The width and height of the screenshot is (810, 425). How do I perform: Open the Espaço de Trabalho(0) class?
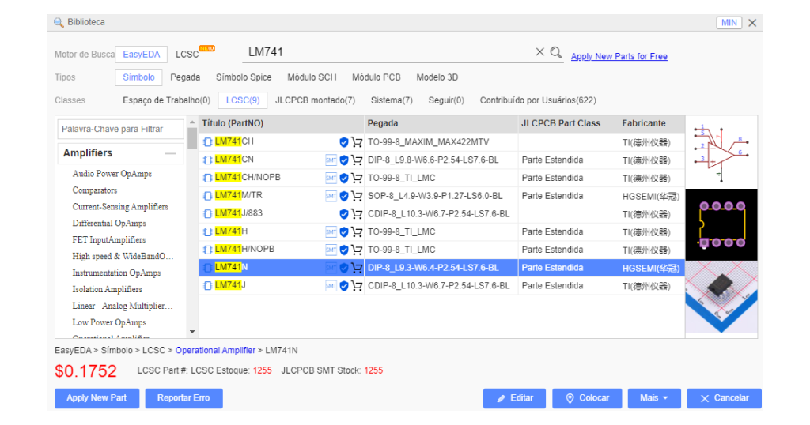166,100
